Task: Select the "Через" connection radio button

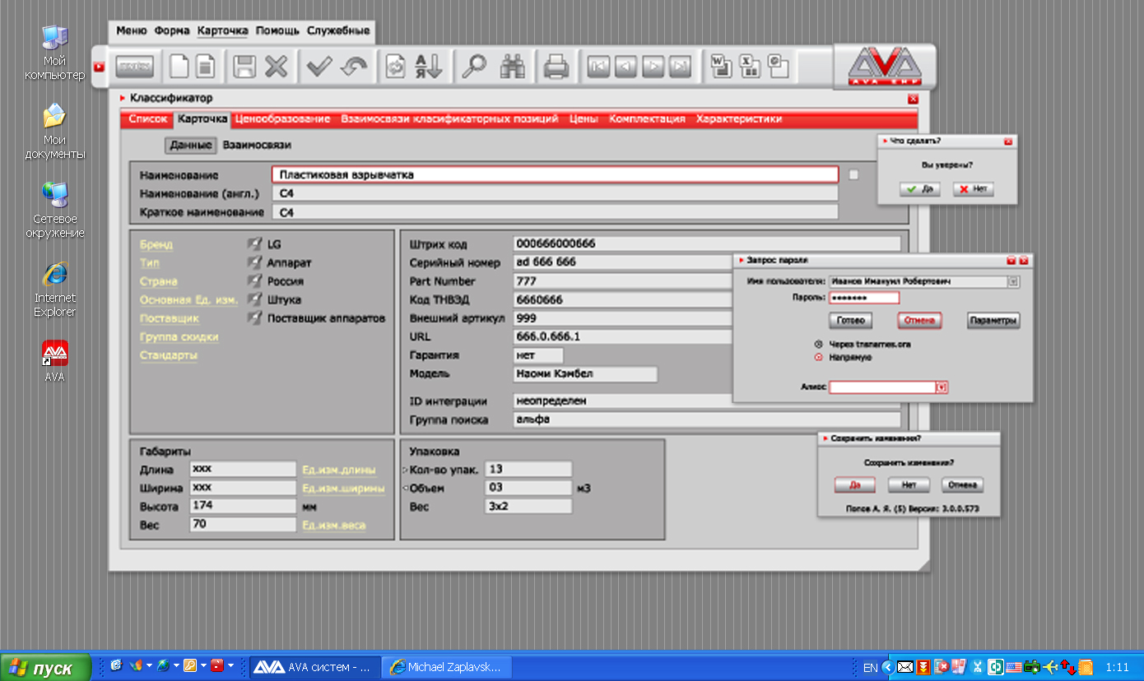Action: coord(818,345)
